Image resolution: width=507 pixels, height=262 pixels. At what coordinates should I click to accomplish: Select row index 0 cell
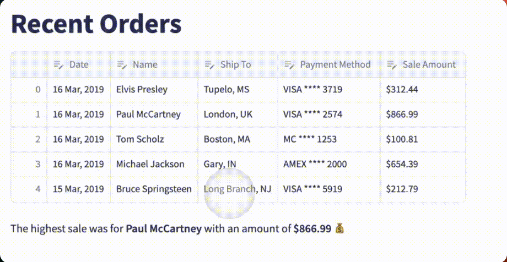coord(29,90)
